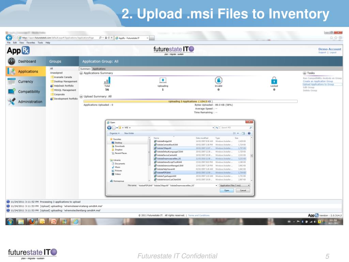Open the browser File menu
The height and width of the screenshot is (262, 349).
tap(9, 43)
